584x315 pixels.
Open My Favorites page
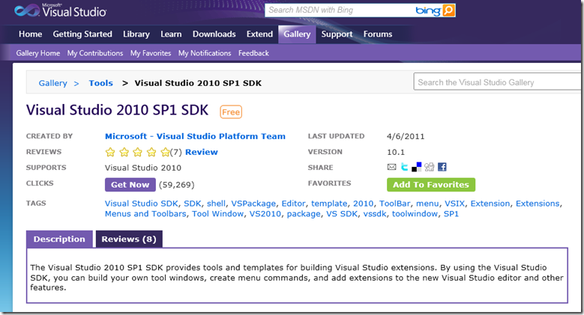(x=151, y=53)
